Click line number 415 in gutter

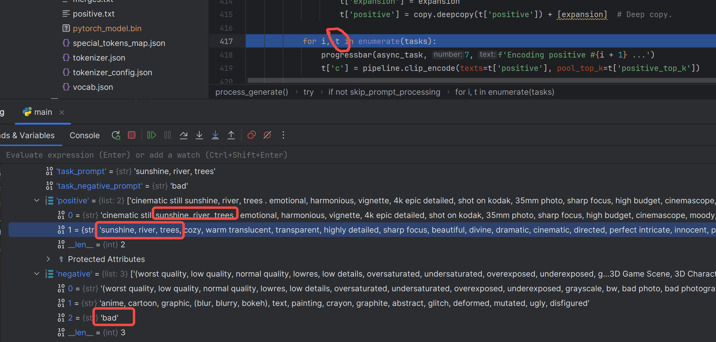click(226, 14)
